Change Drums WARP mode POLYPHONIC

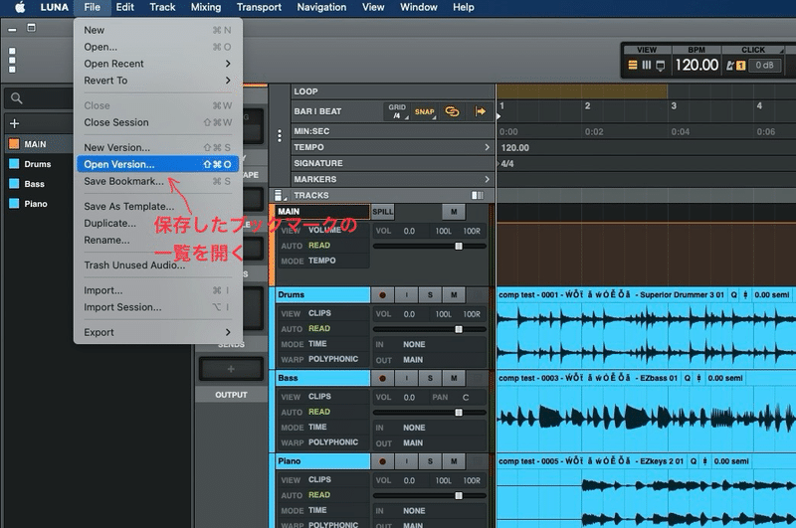[333, 359]
